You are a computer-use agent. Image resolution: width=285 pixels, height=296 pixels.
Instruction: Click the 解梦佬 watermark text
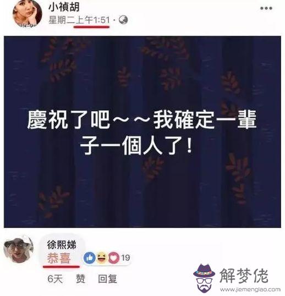pyautogui.click(x=244, y=276)
